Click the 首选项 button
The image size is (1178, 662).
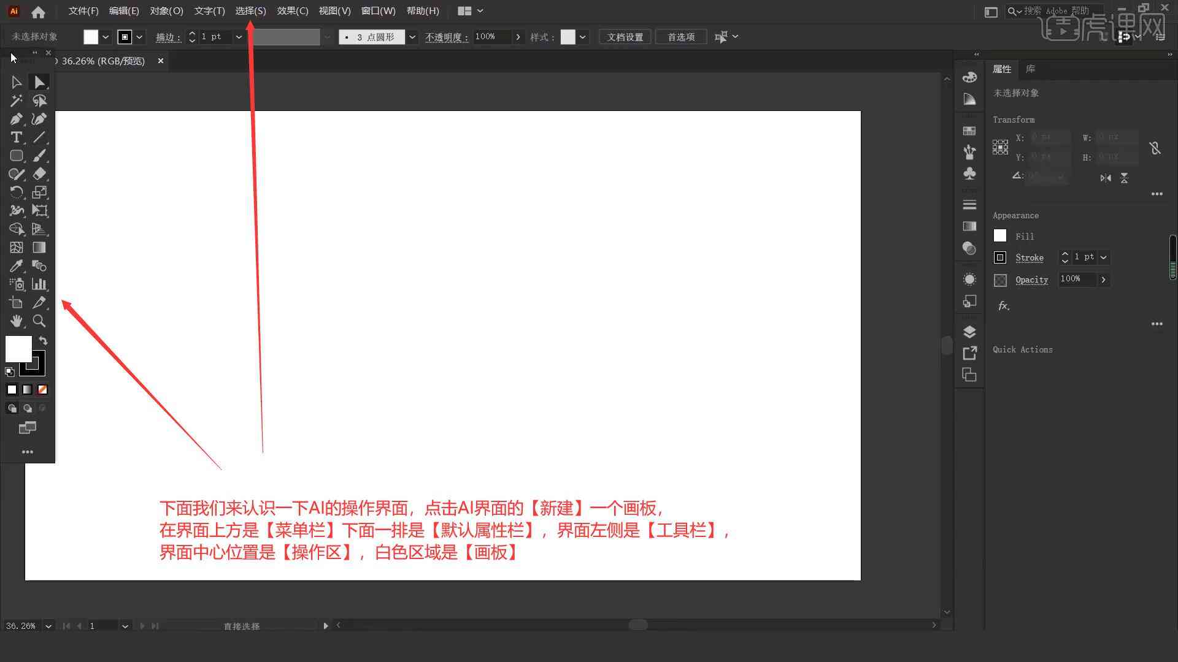(x=680, y=36)
